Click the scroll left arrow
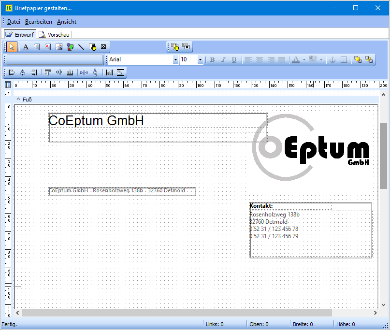 point(17,313)
